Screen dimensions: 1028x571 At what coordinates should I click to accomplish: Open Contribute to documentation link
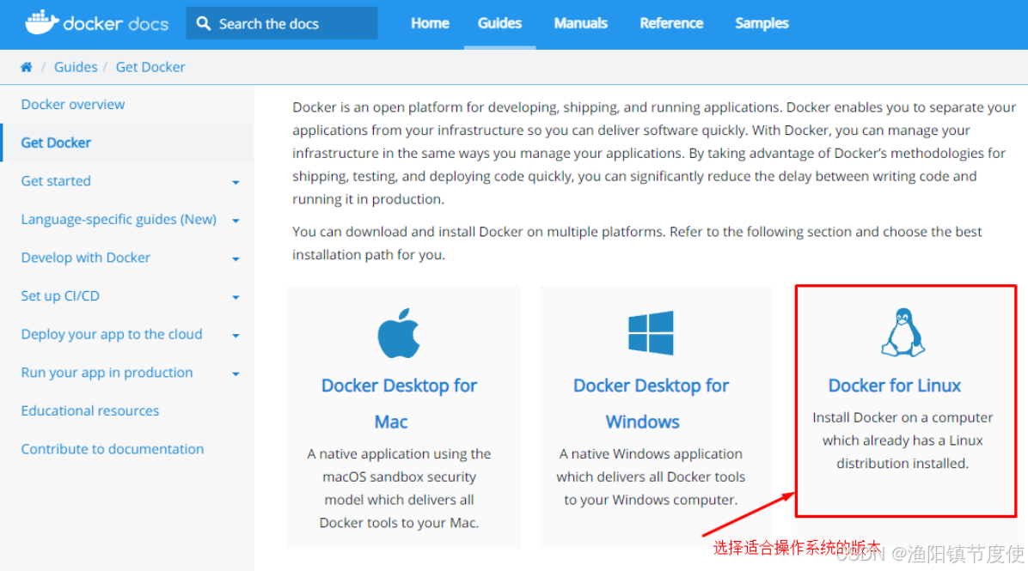point(112,449)
